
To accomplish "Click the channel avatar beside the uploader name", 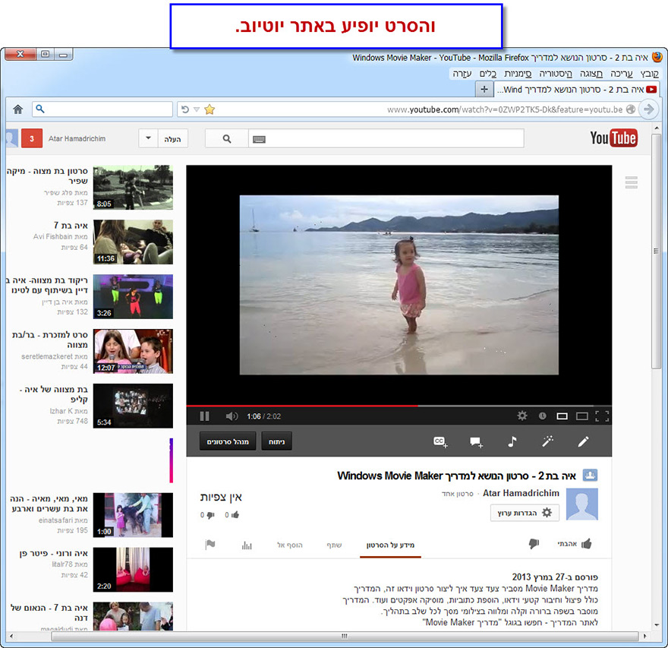I will [x=582, y=504].
